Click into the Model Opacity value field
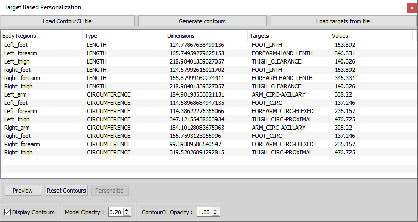Screen dimensions: 418x222 116,212
